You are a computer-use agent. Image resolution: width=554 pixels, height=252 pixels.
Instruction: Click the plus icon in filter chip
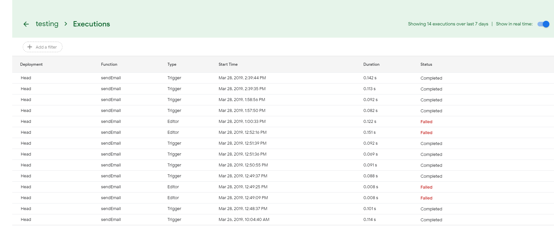click(30, 47)
